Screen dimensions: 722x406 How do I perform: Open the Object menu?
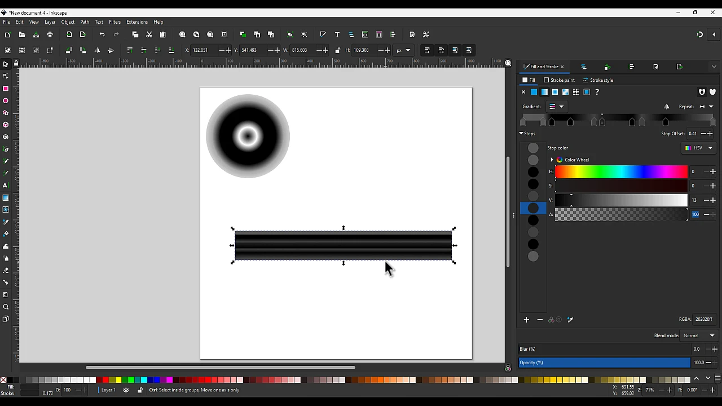pos(68,22)
